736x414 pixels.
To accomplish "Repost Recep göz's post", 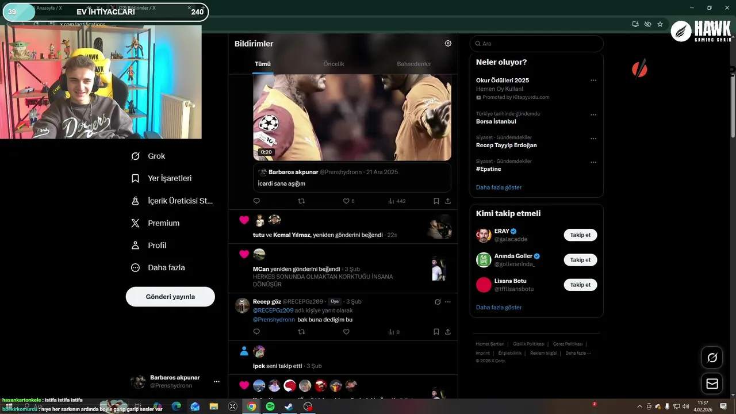I will tap(301, 332).
